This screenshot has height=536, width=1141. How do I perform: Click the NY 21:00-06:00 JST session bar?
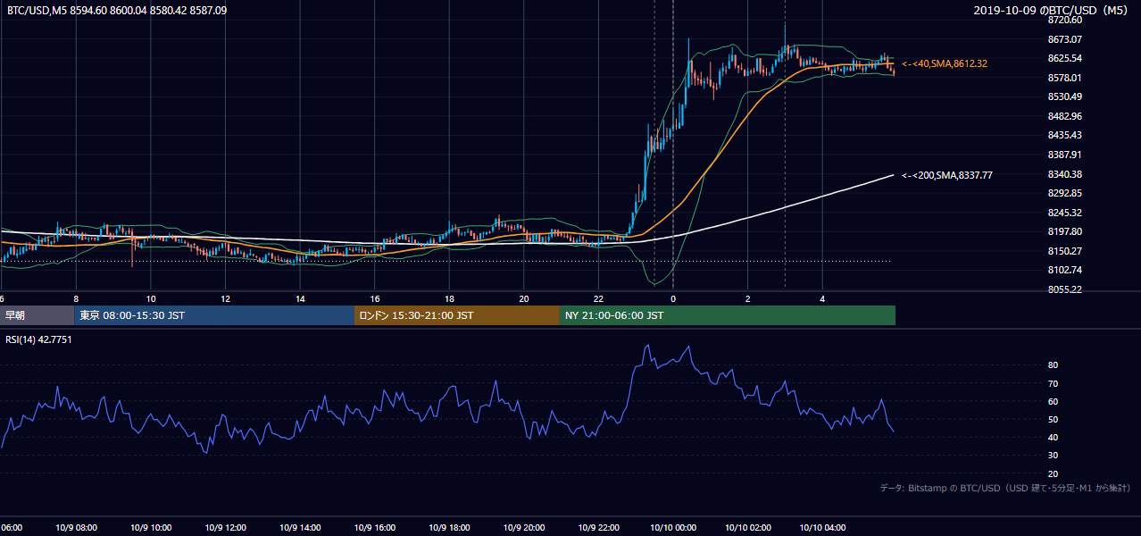(x=728, y=315)
